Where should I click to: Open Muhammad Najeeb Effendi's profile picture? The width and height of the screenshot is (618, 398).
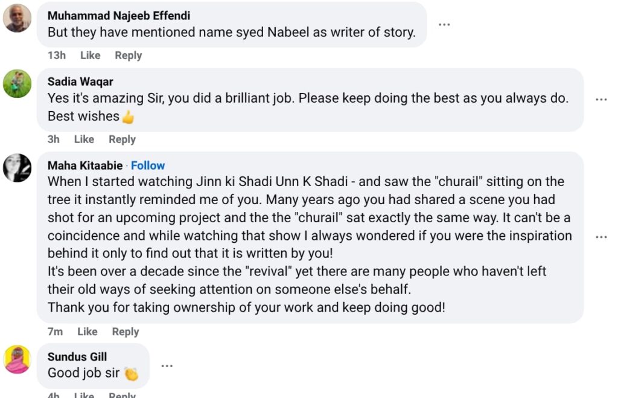[17, 18]
